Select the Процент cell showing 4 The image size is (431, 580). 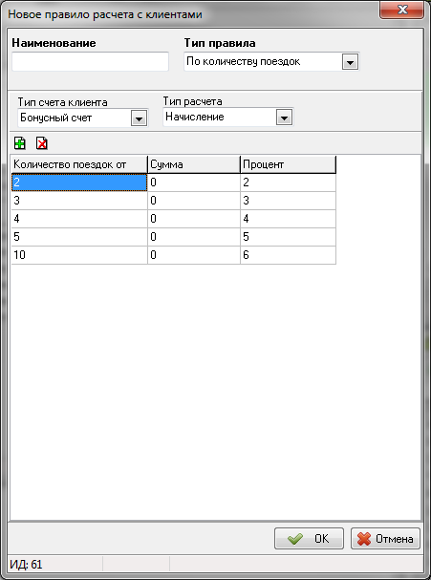pyautogui.click(x=289, y=219)
